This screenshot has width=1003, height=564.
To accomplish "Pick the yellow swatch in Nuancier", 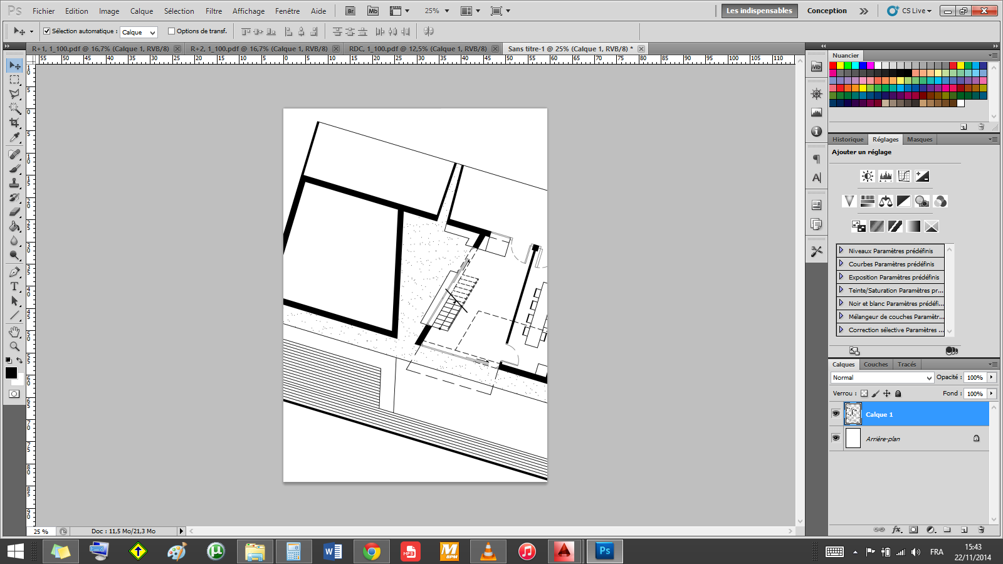I will (841, 65).
